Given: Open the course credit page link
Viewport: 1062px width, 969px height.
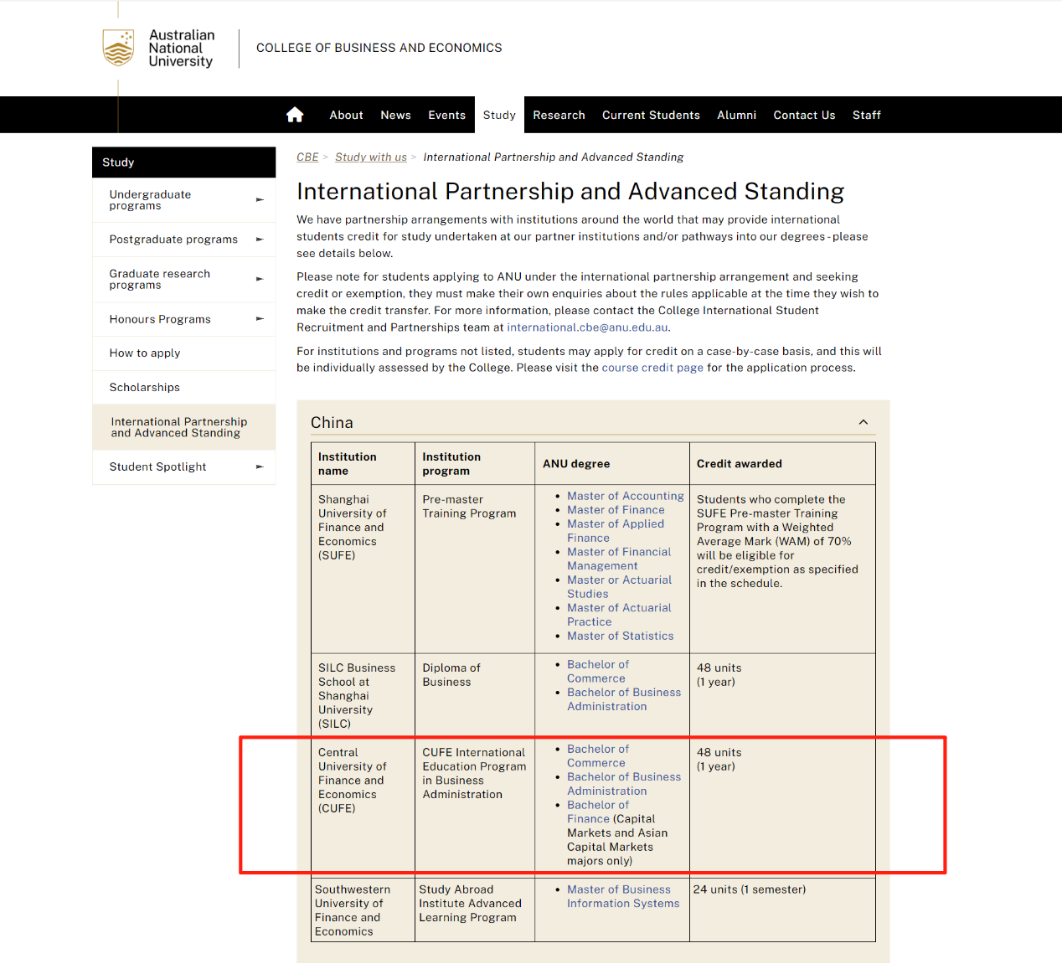Looking at the screenshot, I should click(652, 368).
